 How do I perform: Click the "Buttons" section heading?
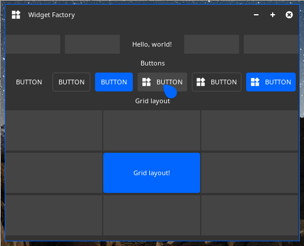[153, 63]
